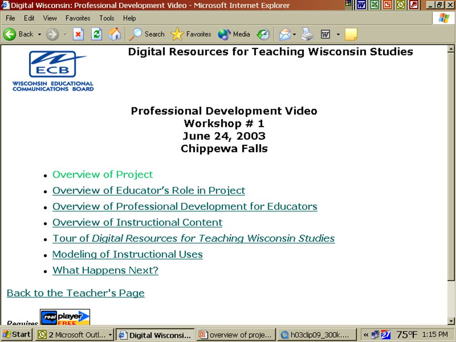Click the Internet Explorer title bar page icon
Viewport: 456px width, 342px height.
tap(5, 5)
